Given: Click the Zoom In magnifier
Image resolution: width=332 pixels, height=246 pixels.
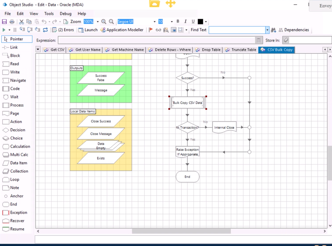Looking at the screenshot, I should pos(104,22).
